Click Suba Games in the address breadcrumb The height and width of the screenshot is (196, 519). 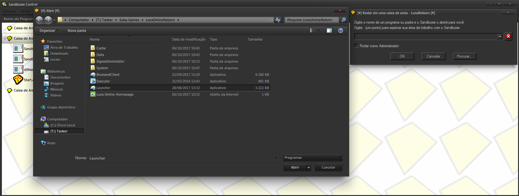(x=129, y=20)
